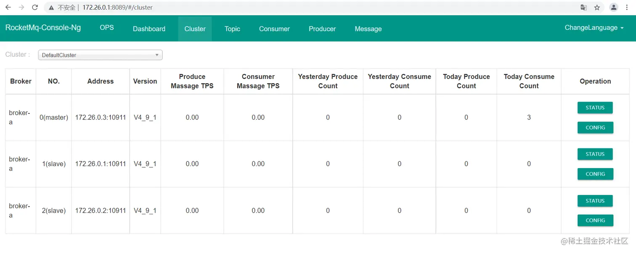Image resolution: width=636 pixels, height=253 pixels.
Task: Reload the page with refresh icon
Action: [x=35, y=8]
